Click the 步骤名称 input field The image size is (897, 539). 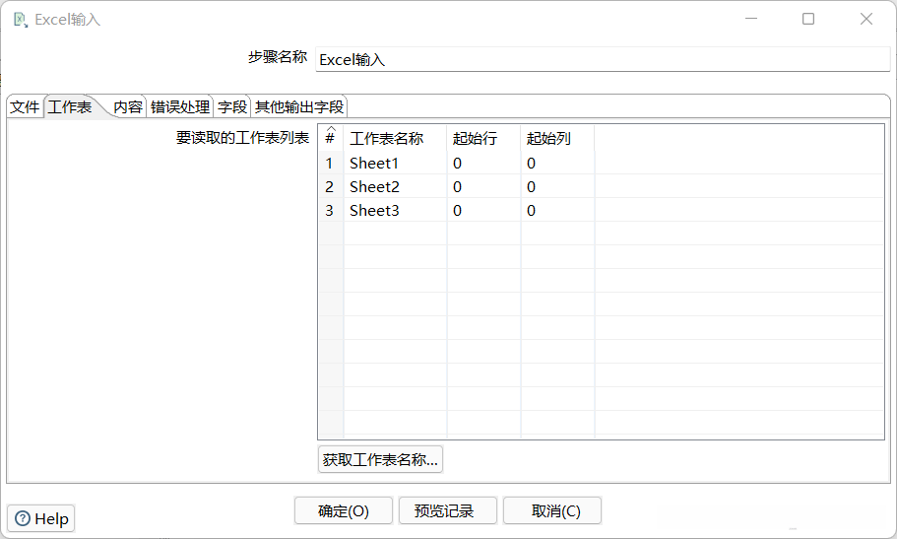603,59
